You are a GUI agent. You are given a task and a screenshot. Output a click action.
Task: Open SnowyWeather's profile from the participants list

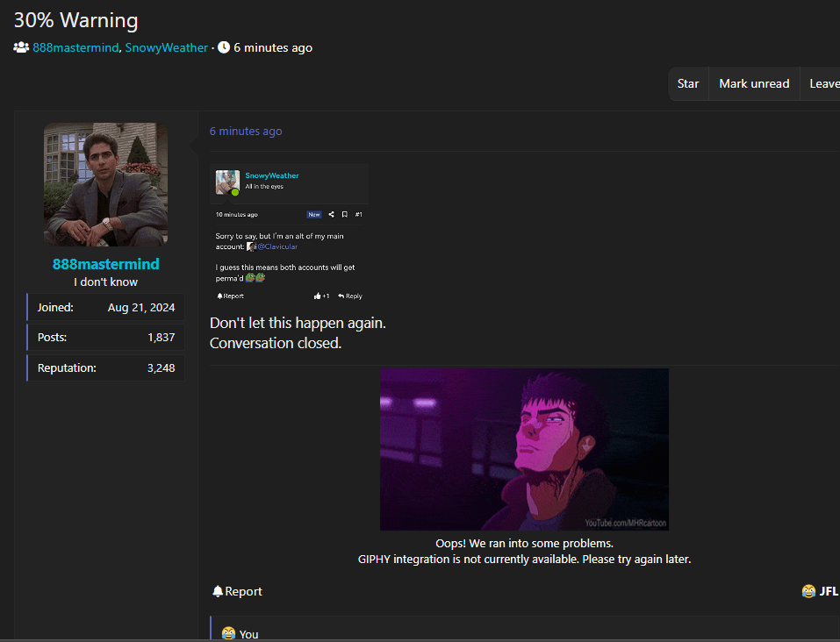pyautogui.click(x=167, y=47)
